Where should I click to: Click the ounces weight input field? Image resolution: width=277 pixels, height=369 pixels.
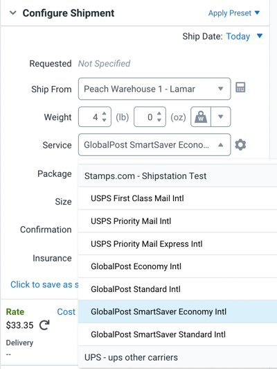pyautogui.click(x=150, y=117)
